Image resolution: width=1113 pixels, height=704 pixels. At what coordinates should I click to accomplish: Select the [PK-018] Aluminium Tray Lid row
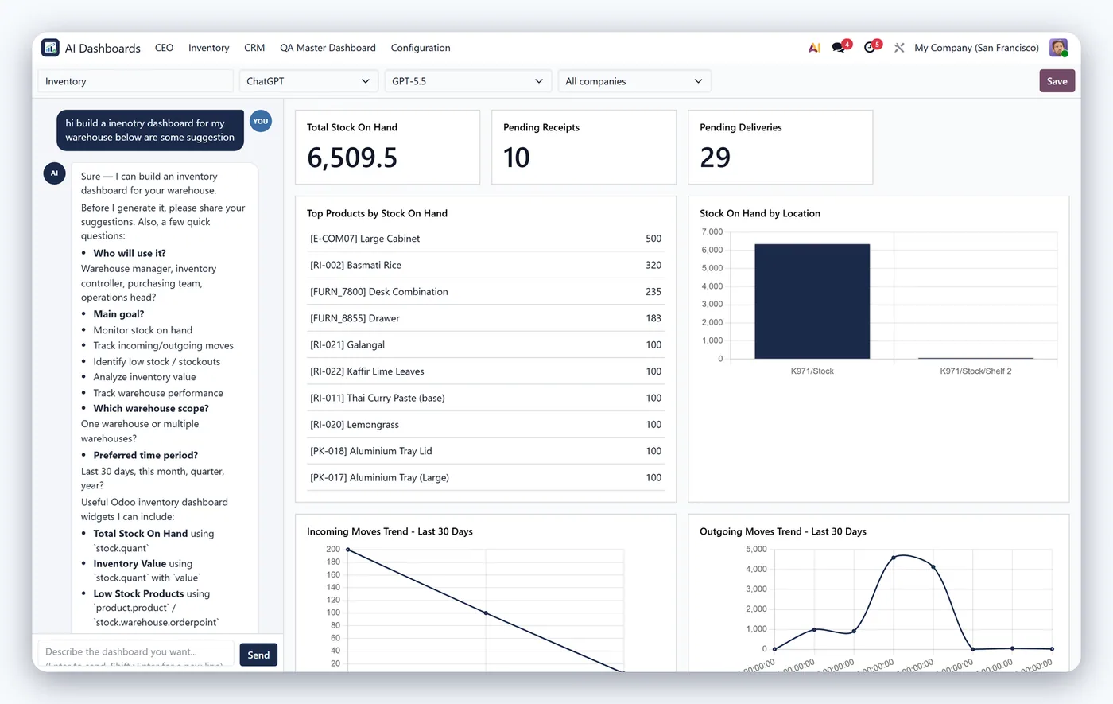pyautogui.click(x=486, y=451)
